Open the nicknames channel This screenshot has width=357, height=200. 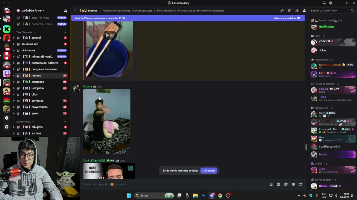pyautogui.click(x=41, y=50)
